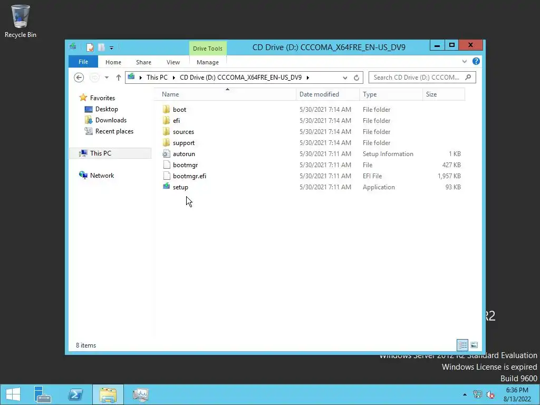Select the efi folder

tap(176, 121)
